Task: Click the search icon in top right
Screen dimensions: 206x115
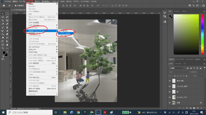Action: tap(194, 6)
